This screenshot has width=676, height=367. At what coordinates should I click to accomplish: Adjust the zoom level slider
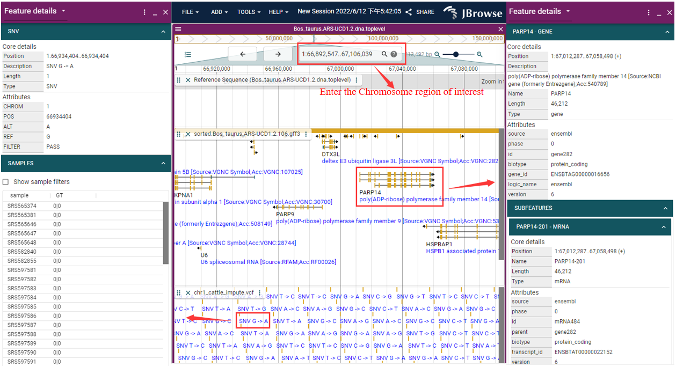[x=456, y=54]
